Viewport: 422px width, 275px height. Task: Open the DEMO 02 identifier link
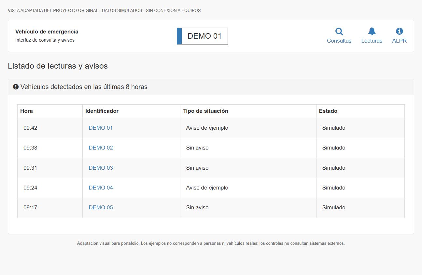coord(101,148)
